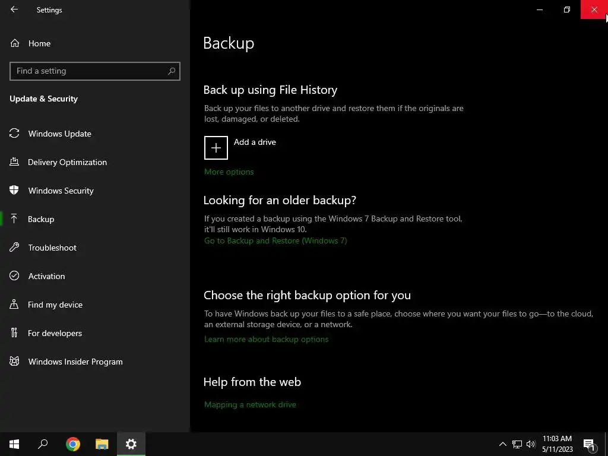Open Windows Security page
This screenshot has width=608, height=456.
pos(95,191)
